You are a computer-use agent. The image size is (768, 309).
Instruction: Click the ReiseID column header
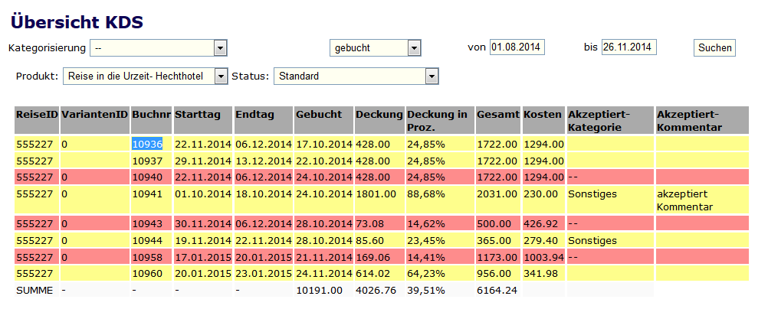(x=36, y=114)
